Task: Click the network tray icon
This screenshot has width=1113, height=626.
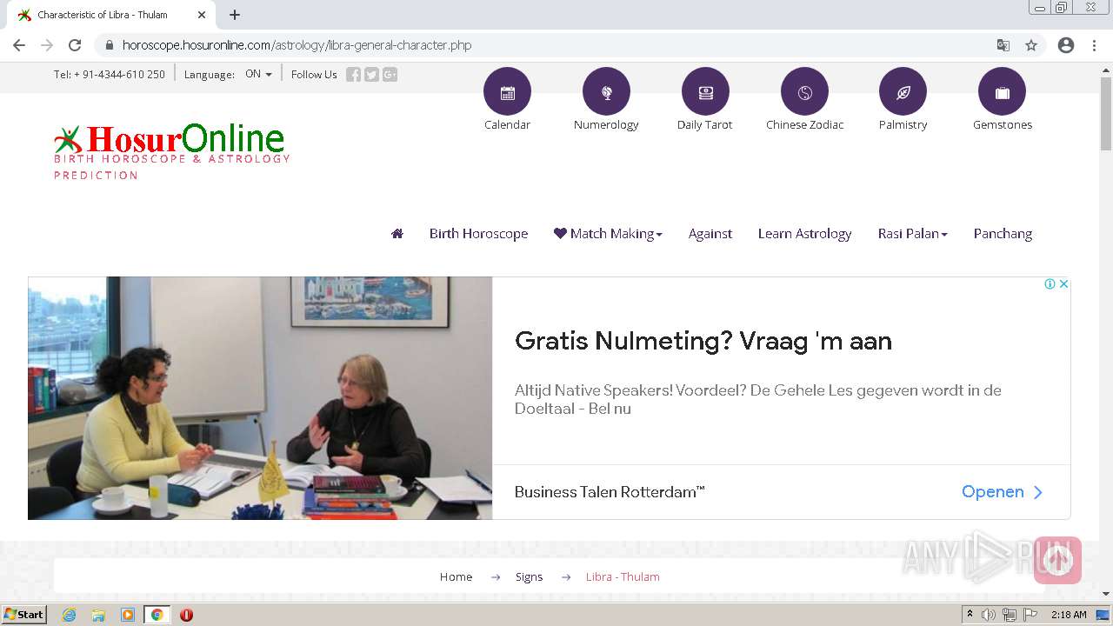Action: coord(1009,615)
